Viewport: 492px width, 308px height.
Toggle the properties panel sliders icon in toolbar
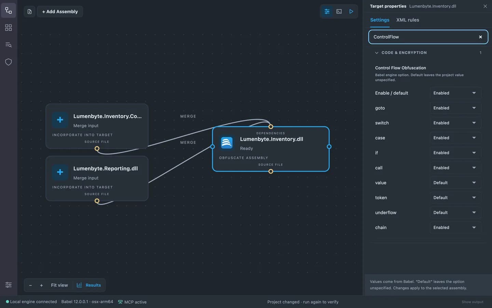[x=327, y=12]
